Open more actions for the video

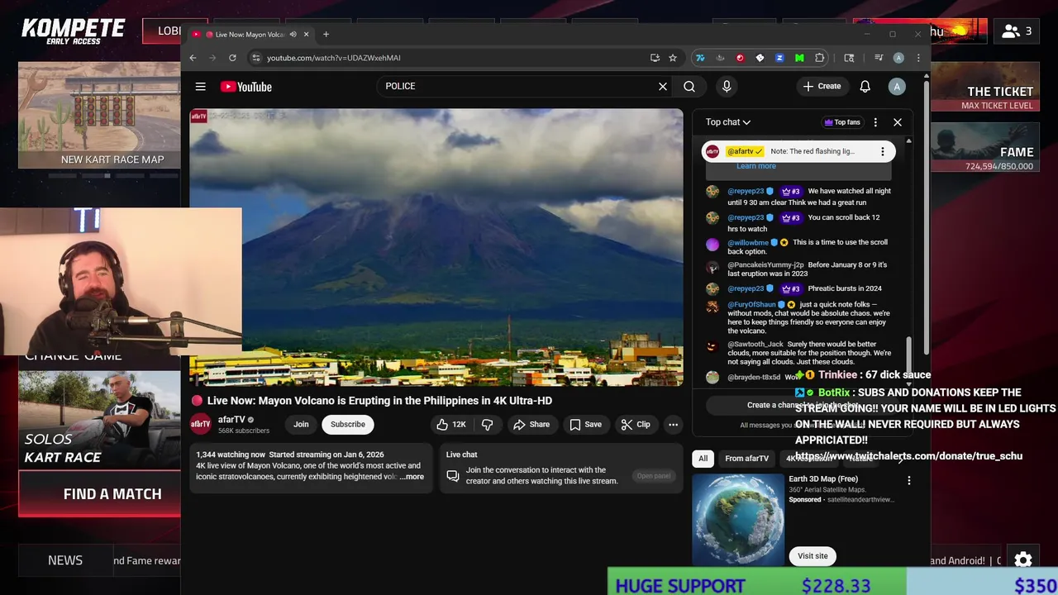pyautogui.click(x=673, y=424)
